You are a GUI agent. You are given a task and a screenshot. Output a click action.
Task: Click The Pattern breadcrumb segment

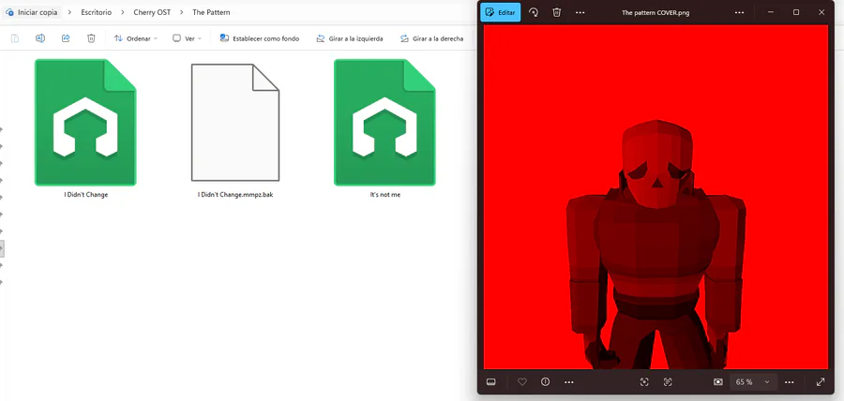[x=211, y=12]
